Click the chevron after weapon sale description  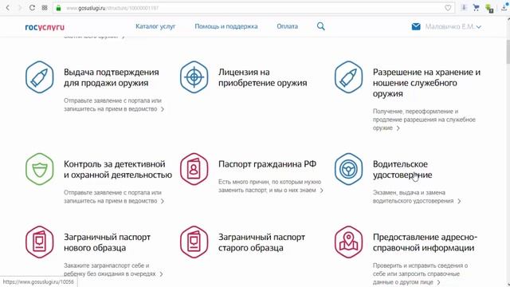(163, 109)
